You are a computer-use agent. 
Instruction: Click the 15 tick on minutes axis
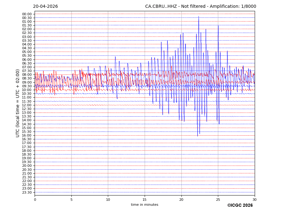(145, 200)
